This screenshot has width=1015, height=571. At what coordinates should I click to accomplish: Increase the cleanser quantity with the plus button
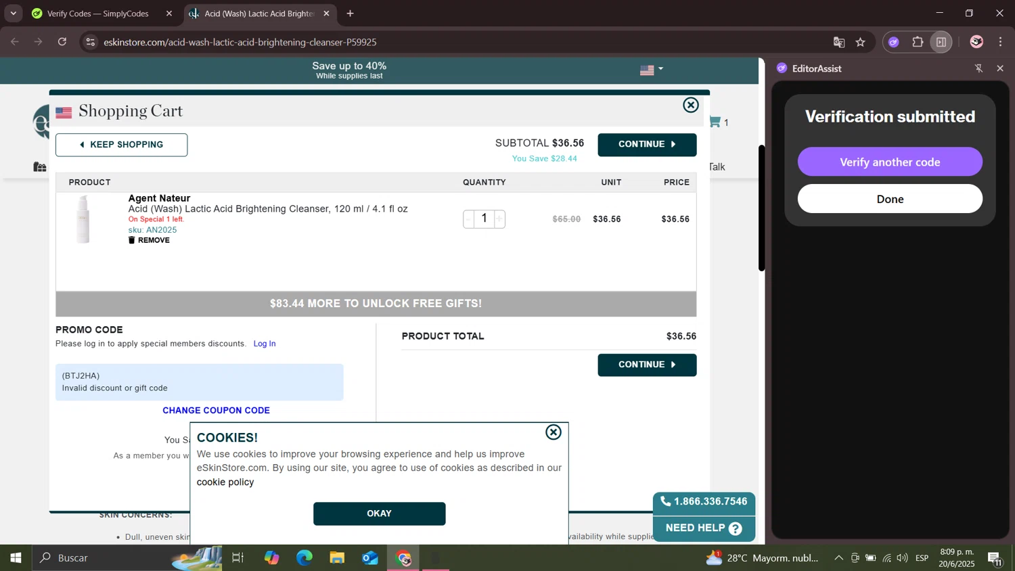499,219
